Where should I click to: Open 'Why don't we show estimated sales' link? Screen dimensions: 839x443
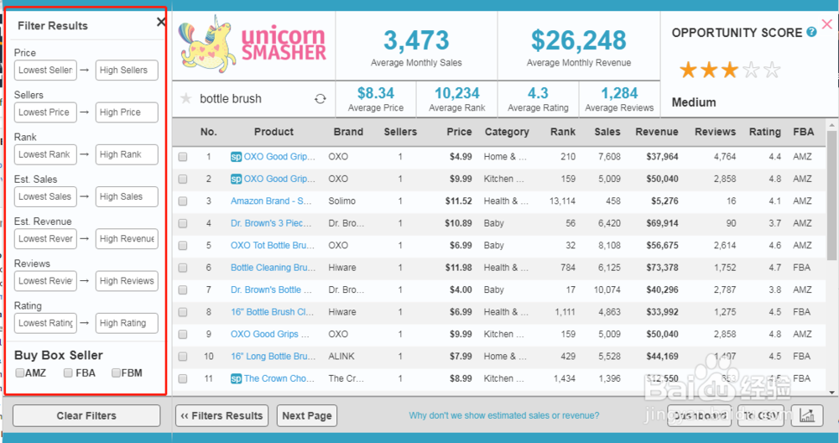tap(504, 415)
